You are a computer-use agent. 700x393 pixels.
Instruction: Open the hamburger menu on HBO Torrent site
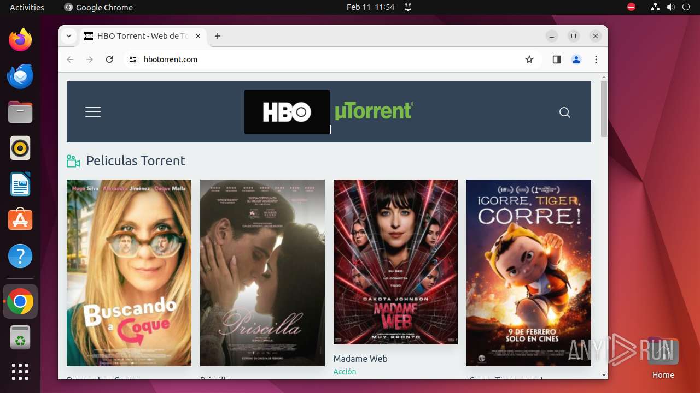click(93, 112)
